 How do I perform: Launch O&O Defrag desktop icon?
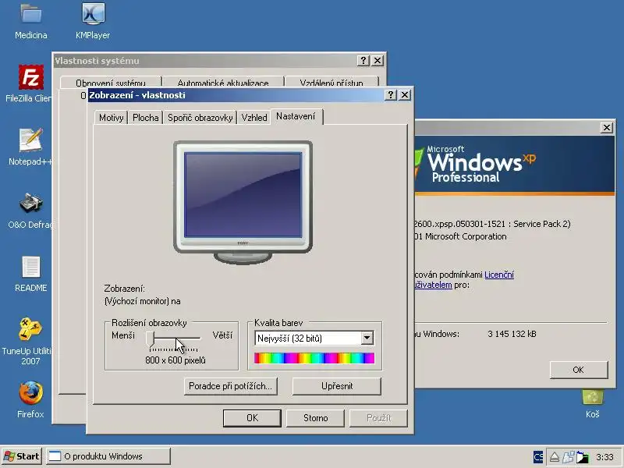pos(31,203)
